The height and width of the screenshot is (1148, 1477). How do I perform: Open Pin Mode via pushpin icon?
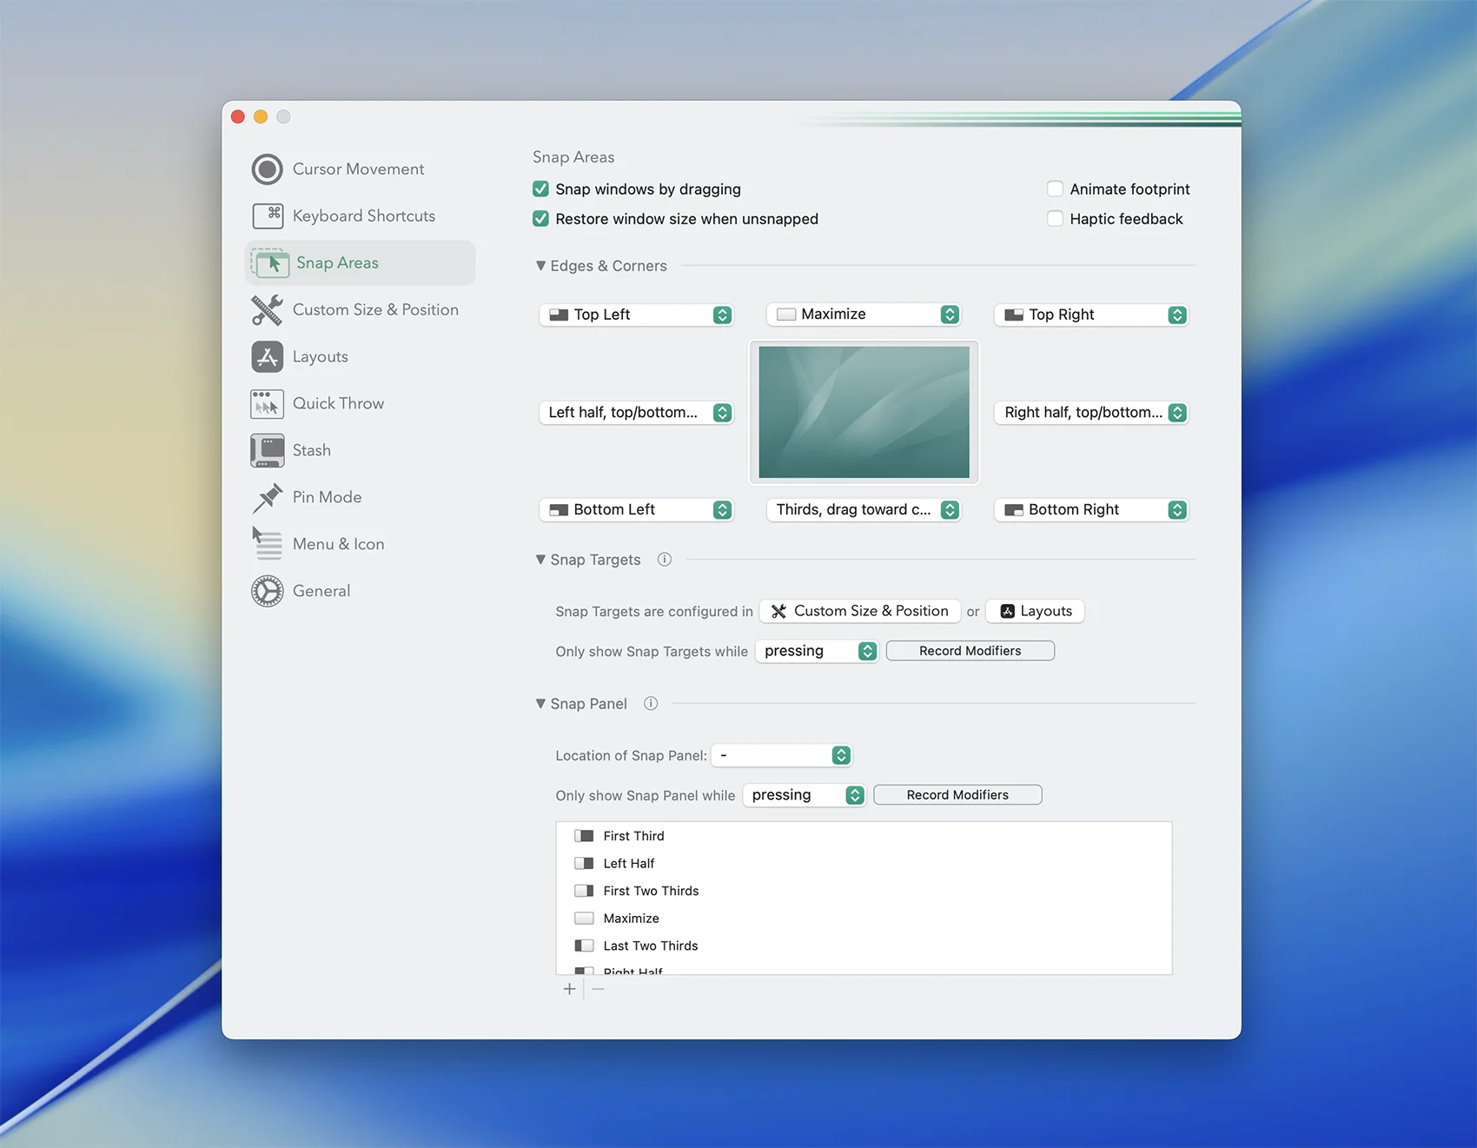click(x=268, y=497)
